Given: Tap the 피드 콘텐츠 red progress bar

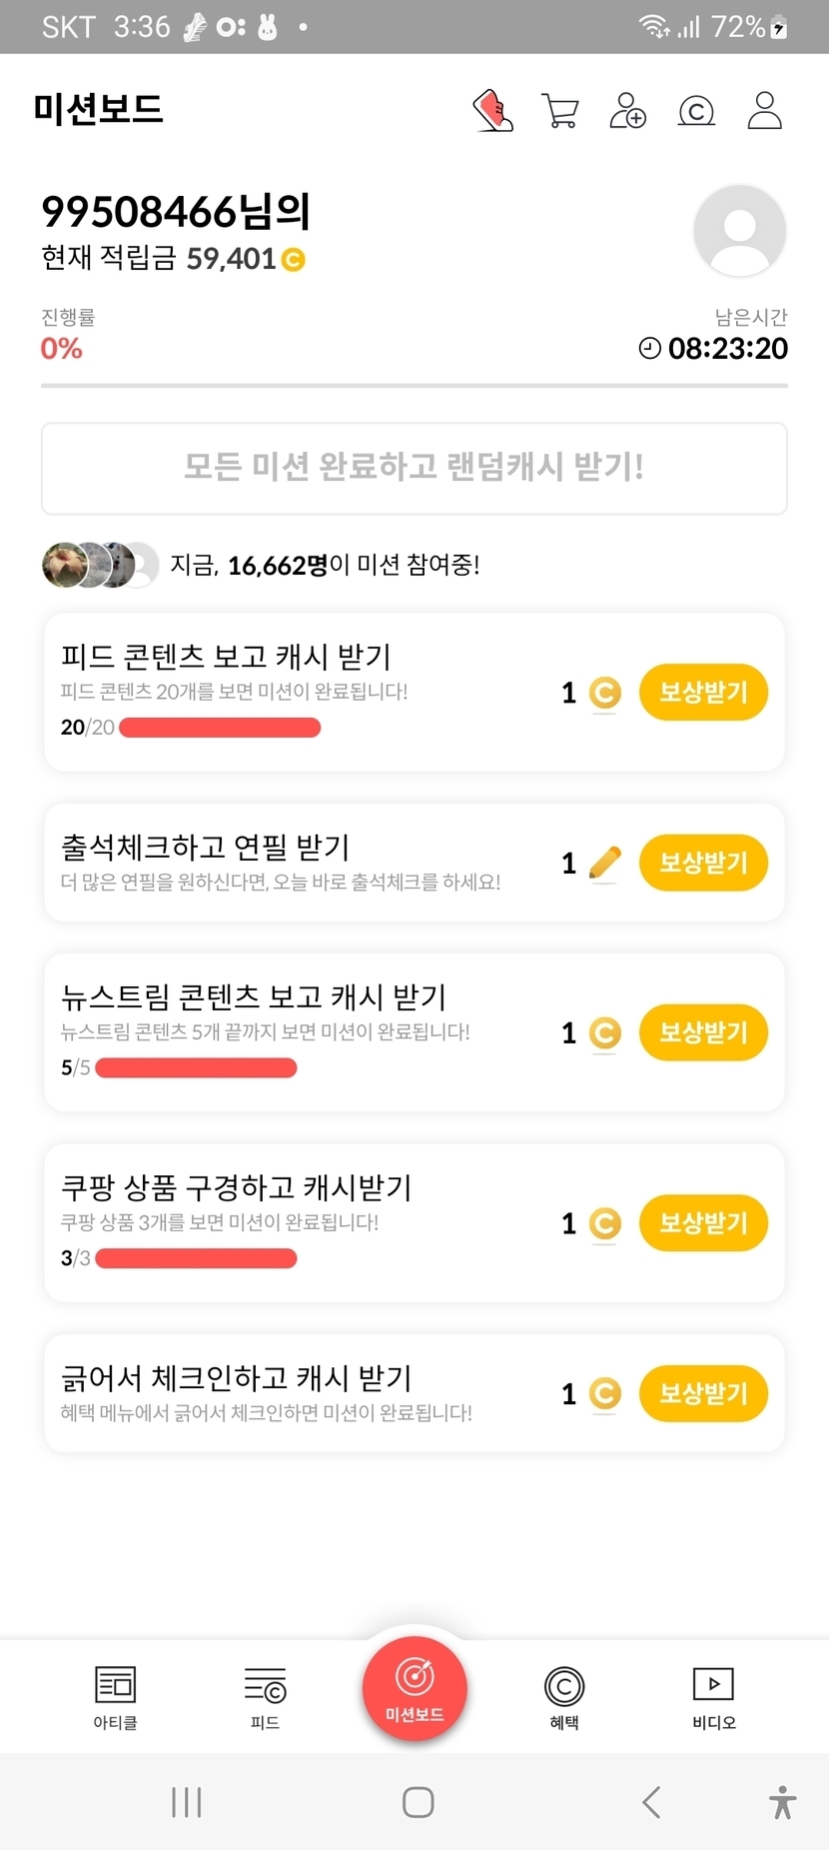Looking at the screenshot, I should click(220, 728).
